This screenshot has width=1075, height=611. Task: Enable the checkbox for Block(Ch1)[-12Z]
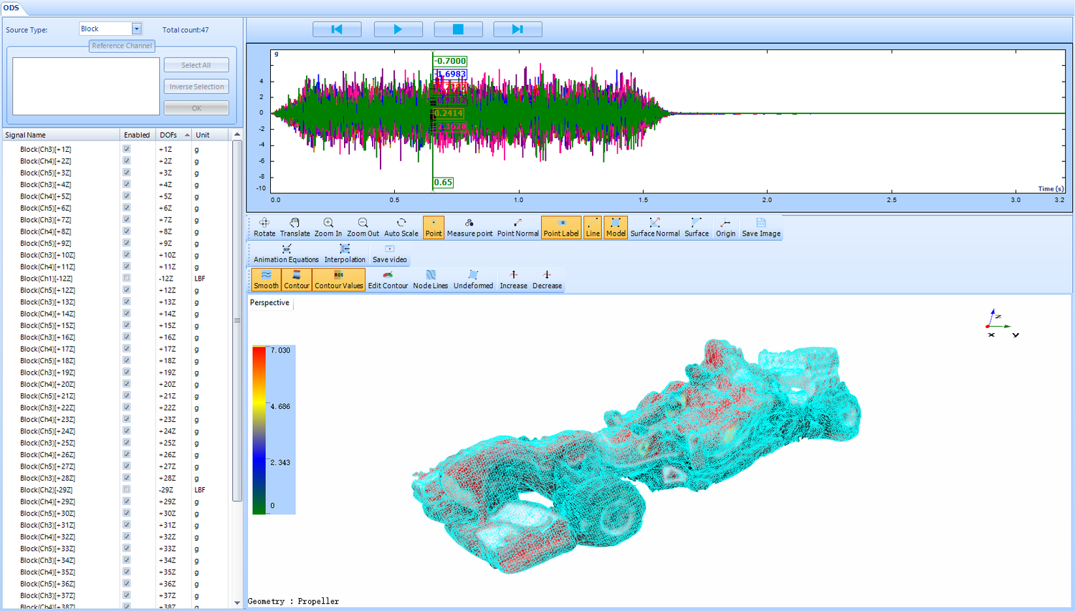125,278
